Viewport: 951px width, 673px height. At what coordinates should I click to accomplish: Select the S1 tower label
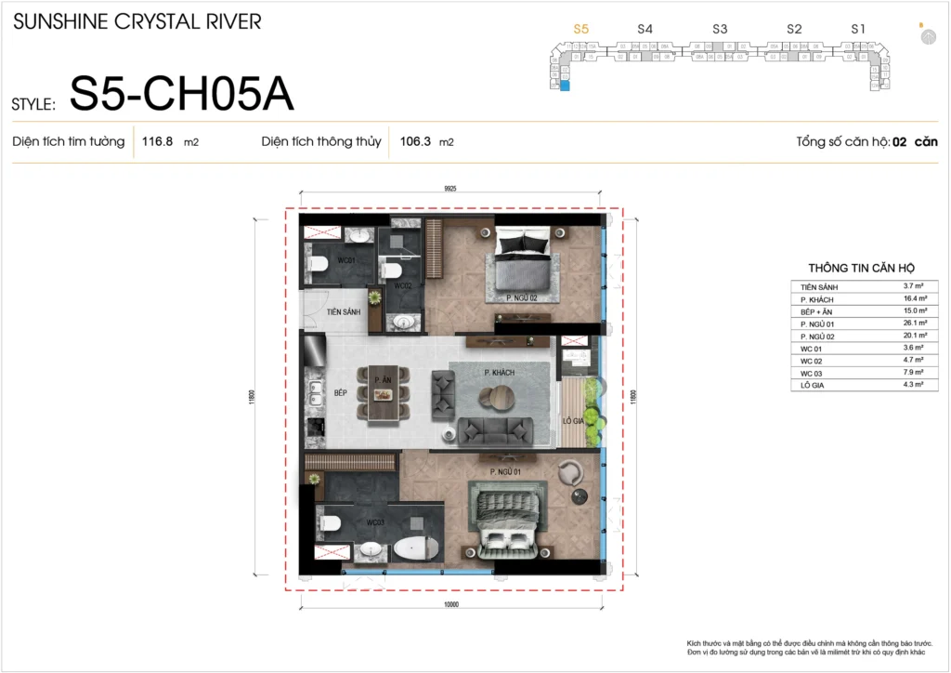858,29
